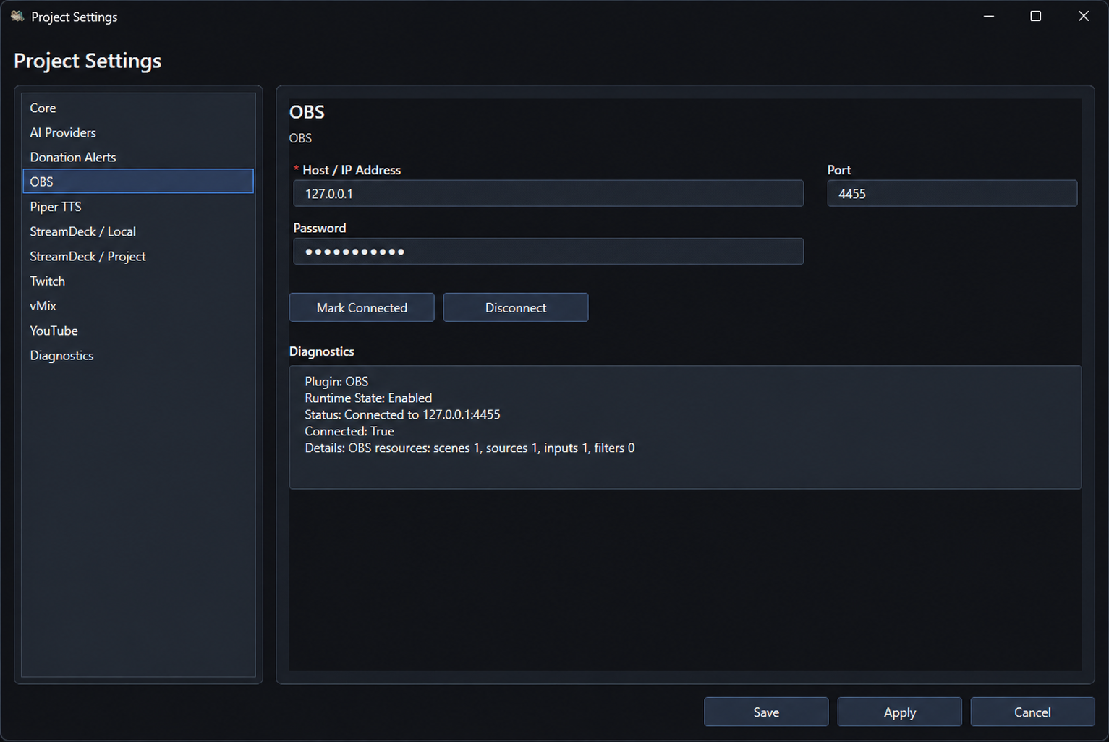Viewport: 1109px width, 742px height.
Task: Click the 'Details: OBS resources' line
Action: click(469, 448)
